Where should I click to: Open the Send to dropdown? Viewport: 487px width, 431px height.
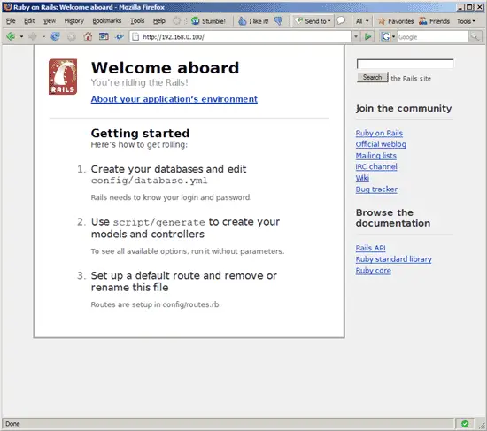point(313,21)
